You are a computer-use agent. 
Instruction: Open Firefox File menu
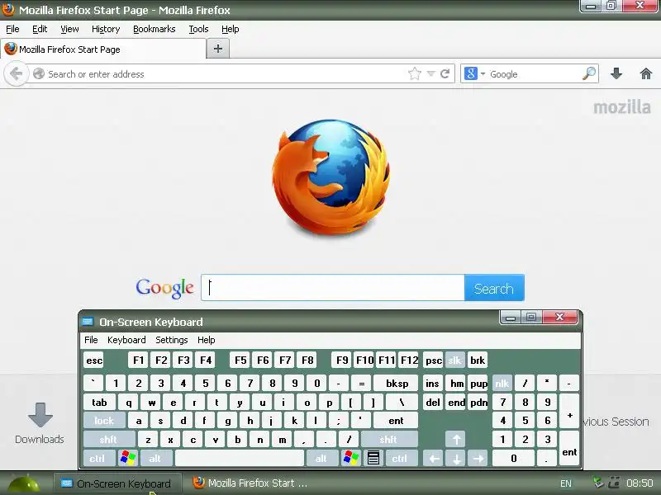(x=12, y=29)
